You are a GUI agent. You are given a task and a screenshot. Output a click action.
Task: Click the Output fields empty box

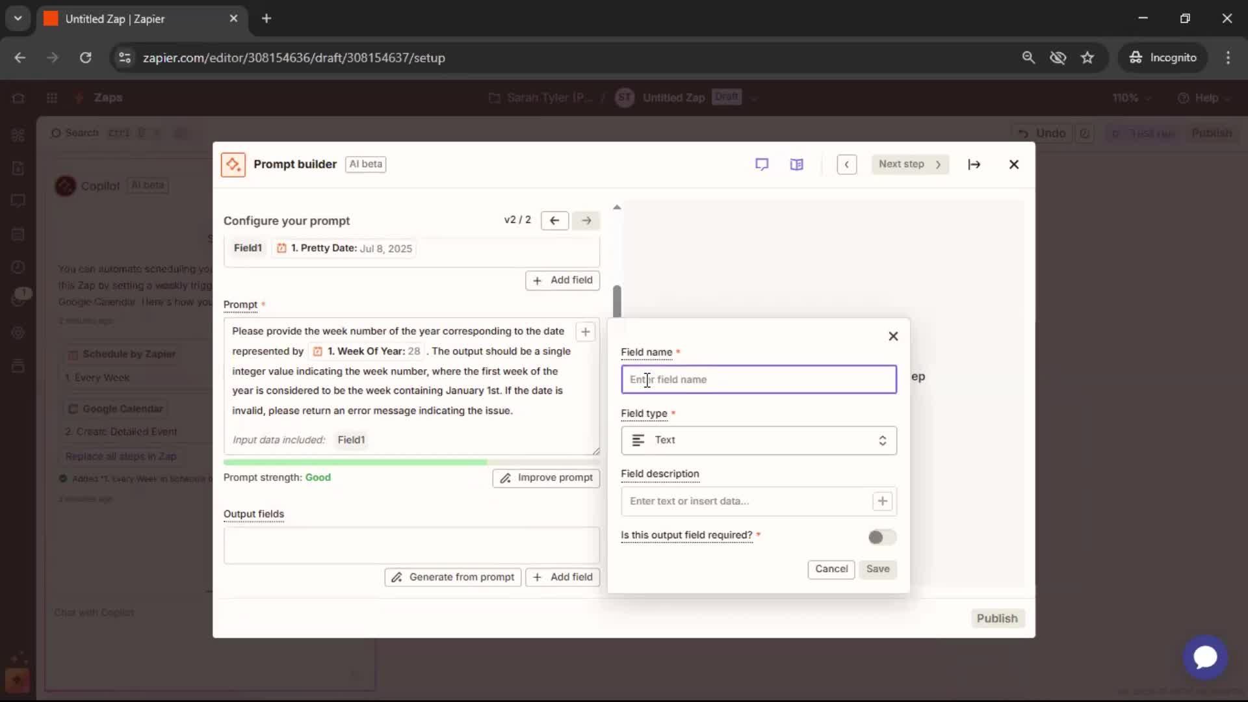(x=411, y=545)
